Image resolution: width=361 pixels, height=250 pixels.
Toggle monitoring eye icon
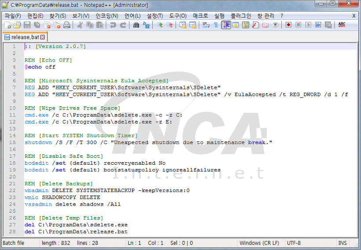click(x=275, y=25)
